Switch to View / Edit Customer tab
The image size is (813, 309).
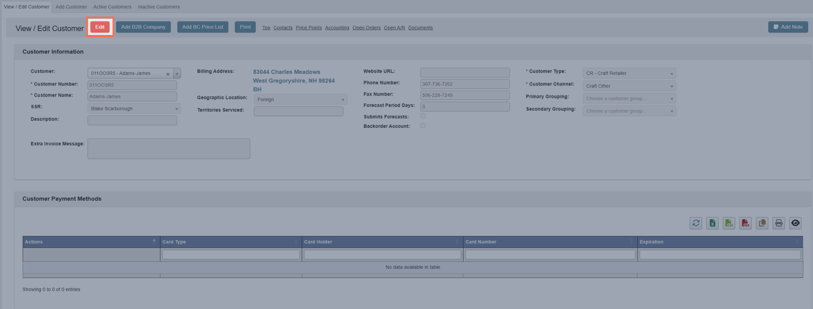tap(27, 7)
